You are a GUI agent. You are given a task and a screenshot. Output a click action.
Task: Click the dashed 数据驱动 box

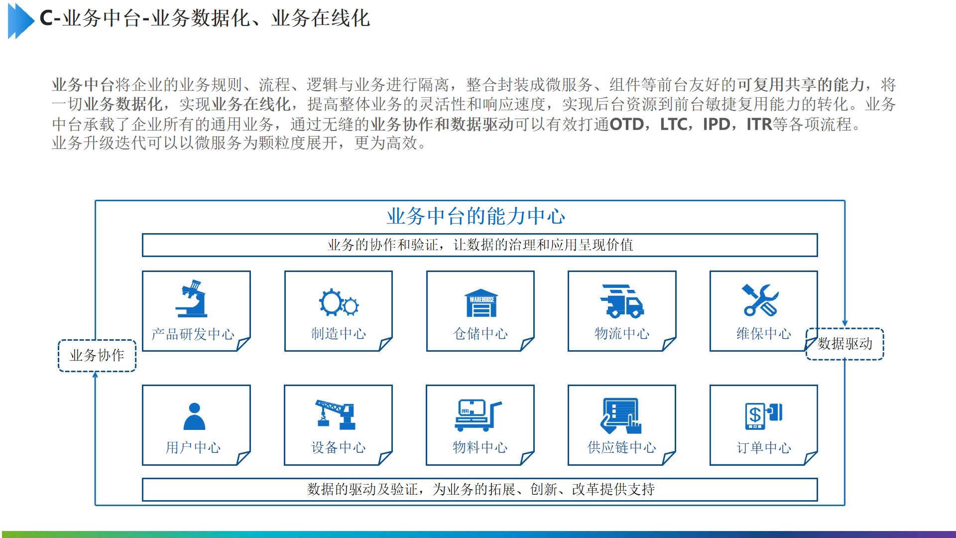tap(845, 344)
